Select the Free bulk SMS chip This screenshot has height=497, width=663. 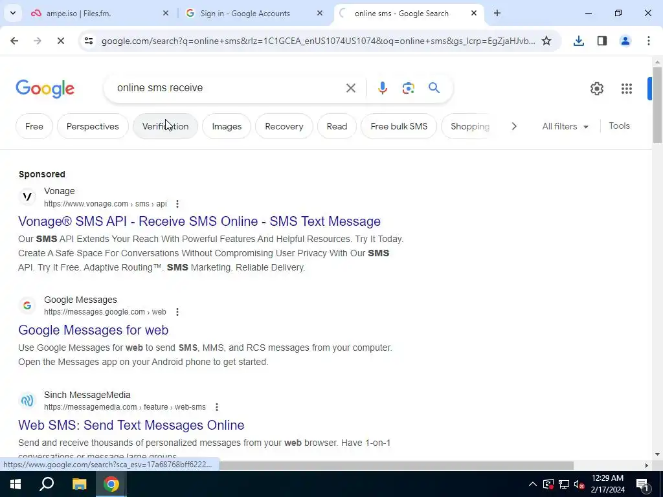(x=399, y=126)
